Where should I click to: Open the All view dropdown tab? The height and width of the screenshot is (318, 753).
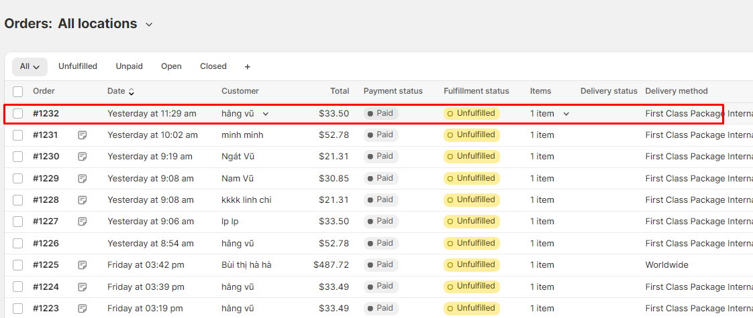click(30, 66)
